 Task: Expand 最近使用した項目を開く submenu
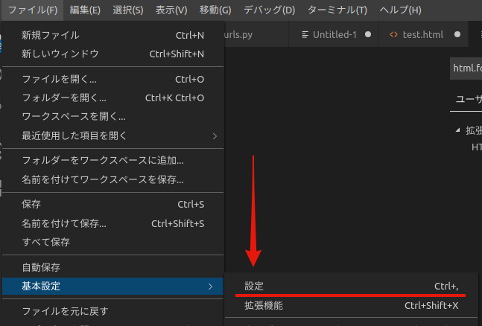pyautogui.click(x=112, y=135)
